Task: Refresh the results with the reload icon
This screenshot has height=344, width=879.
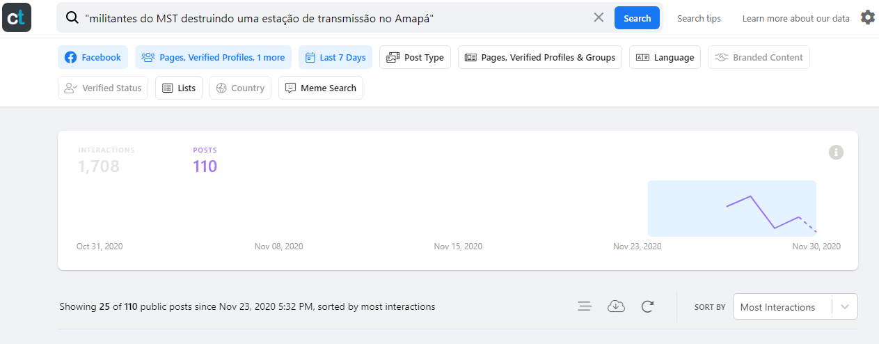Action: [647, 306]
